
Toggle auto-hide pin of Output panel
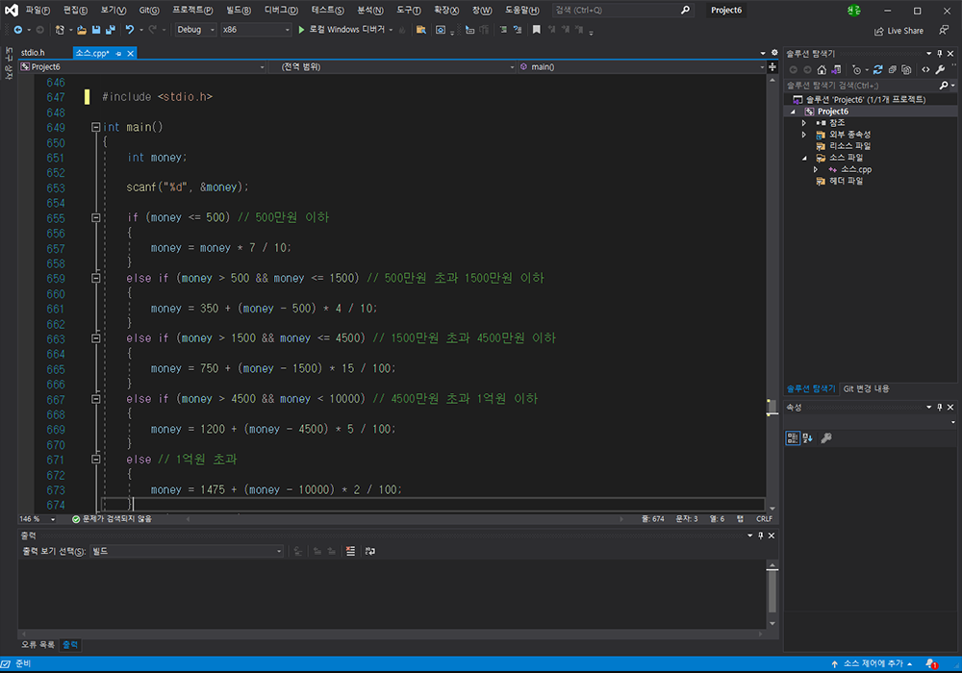click(761, 536)
